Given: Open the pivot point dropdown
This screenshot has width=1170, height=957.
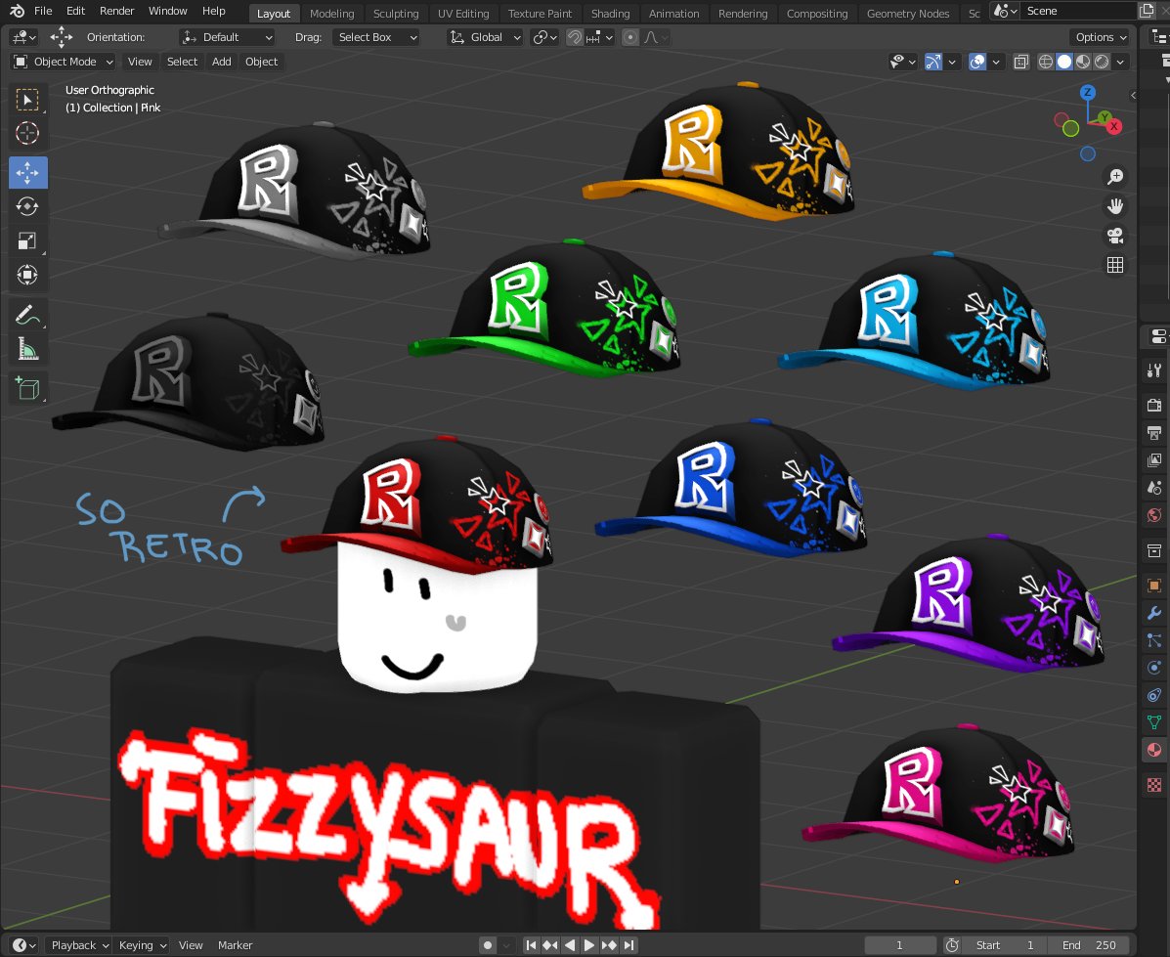Looking at the screenshot, I should [x=544, y=37].
